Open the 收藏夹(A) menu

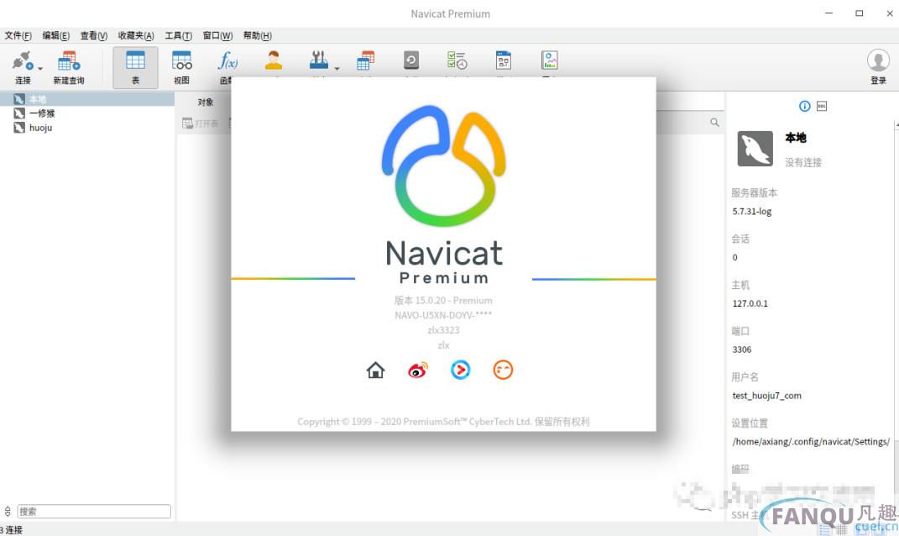pos(135,35)
